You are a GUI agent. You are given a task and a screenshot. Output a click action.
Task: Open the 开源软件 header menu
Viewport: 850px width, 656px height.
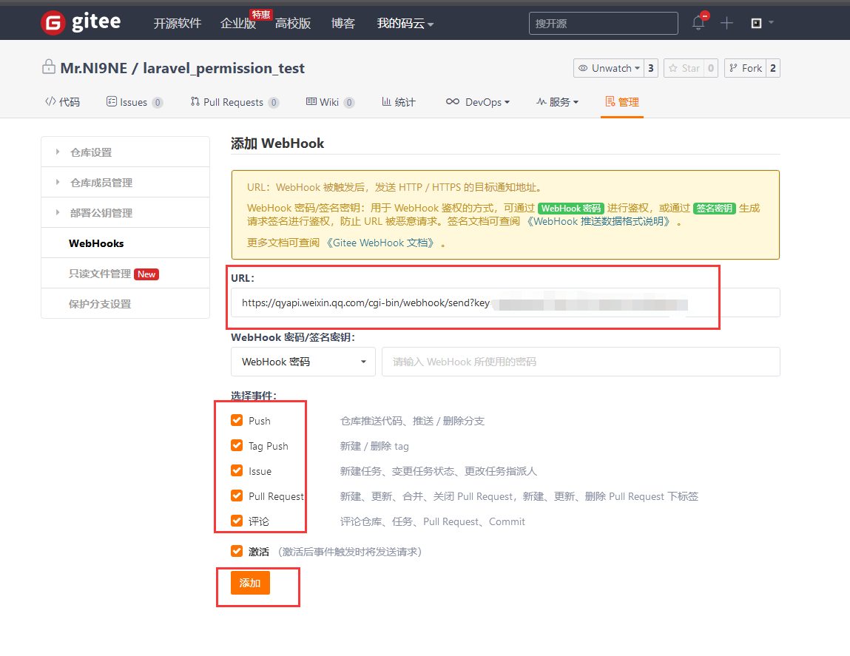click(x=178, y=24)
